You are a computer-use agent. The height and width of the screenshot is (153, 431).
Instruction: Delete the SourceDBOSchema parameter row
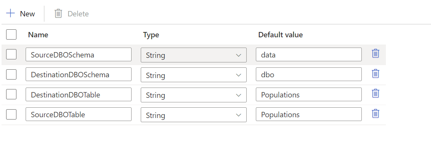pyautogui.click(x=376, y=53)
